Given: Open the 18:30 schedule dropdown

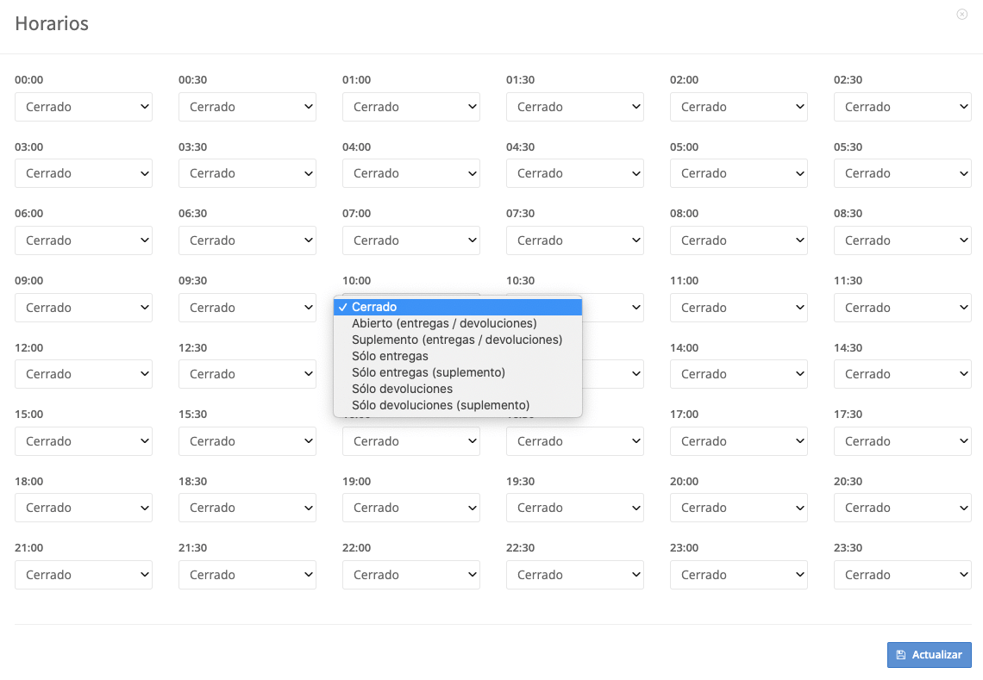Looking at the screenshot, I should point(247,508).
